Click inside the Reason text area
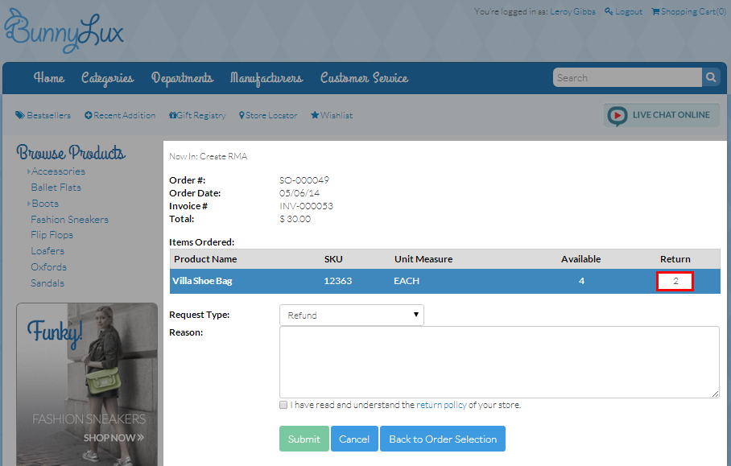The image size is (731, 466). click(498, 361)
